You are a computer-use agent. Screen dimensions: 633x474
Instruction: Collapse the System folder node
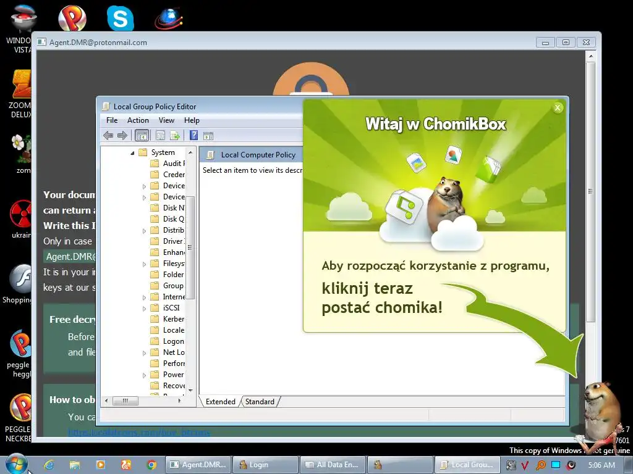[132, 153]
